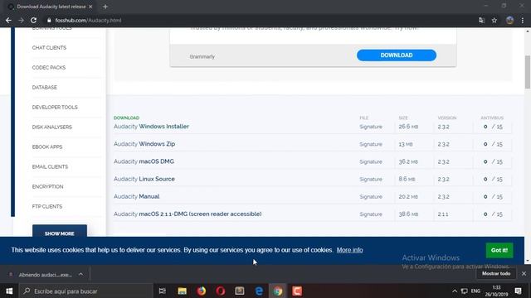Open Task View on the taskbar
This screenshot has width=531, height=298.
click(x=163, y=291)
